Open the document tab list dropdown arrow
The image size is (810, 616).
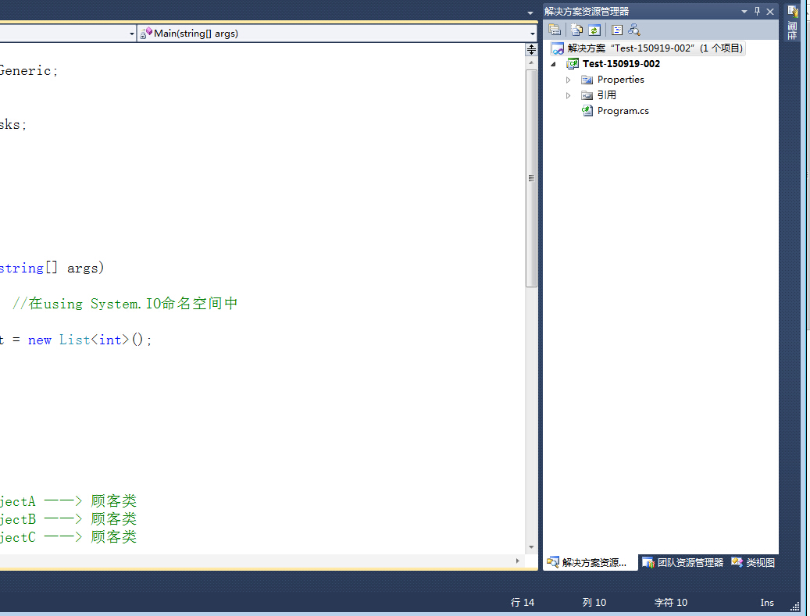point(530,13)
